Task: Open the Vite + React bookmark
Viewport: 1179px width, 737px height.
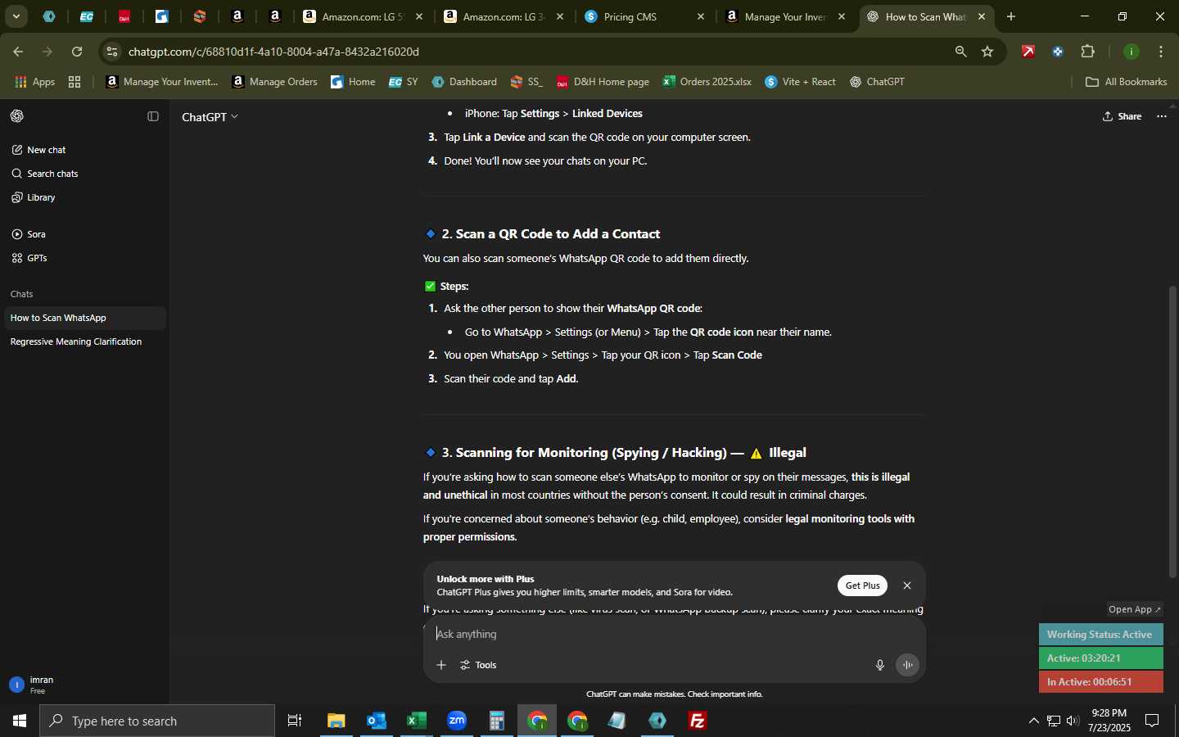Action: pyautogui.click(x=800, y=82)
